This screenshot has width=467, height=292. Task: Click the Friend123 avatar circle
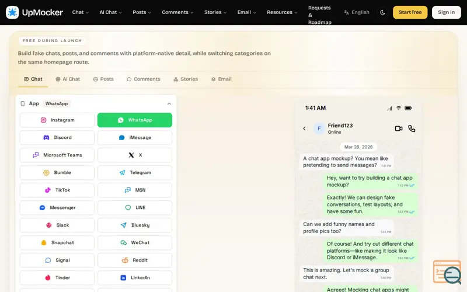click(x=319, y=128)
